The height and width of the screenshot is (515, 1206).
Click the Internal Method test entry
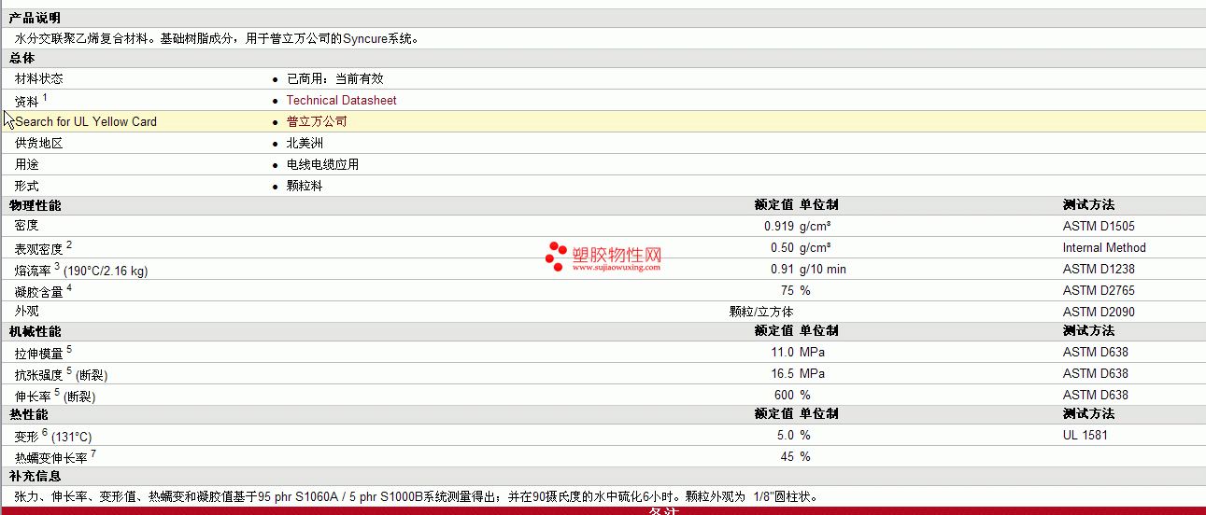click(1104, 247)
